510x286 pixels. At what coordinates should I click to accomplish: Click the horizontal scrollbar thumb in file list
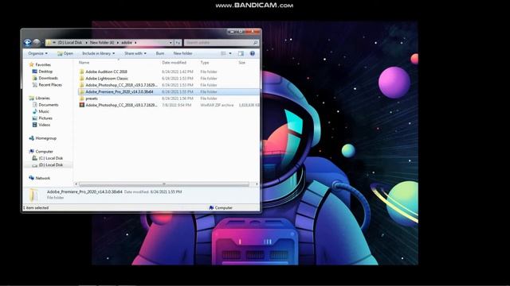(164, 184)
